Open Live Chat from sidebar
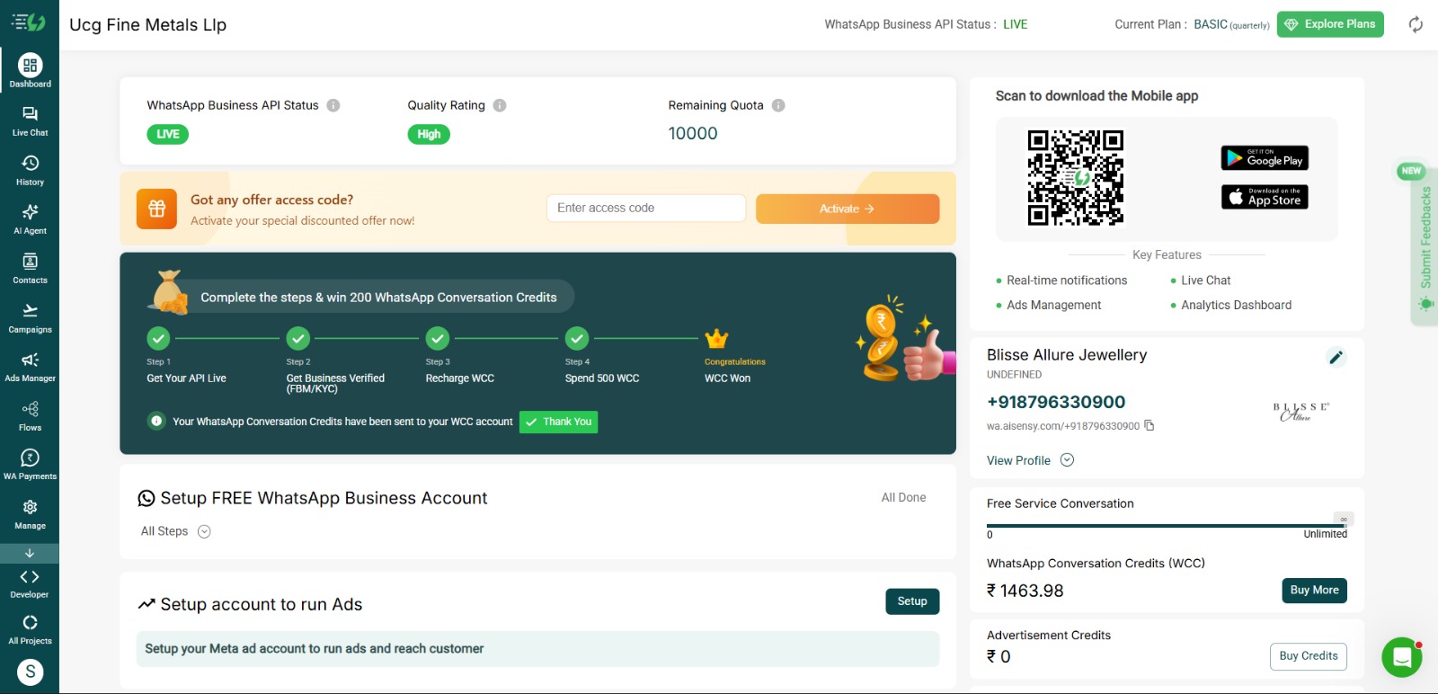 30,120
